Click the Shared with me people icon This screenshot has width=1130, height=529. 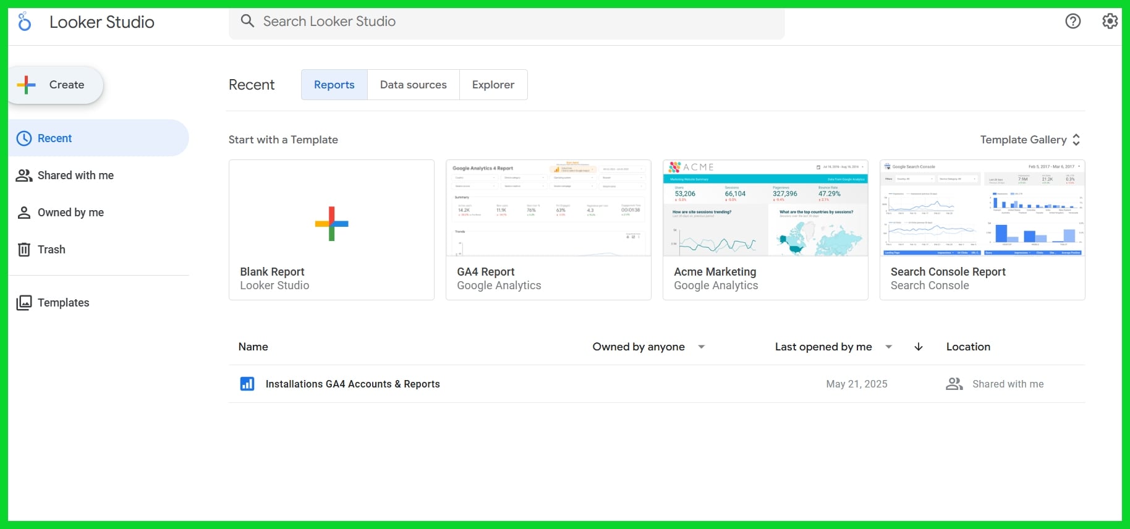[24, 176]
